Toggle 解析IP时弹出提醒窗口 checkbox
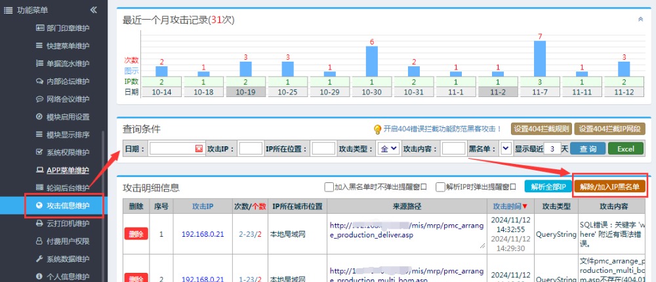 pos(441,187)
